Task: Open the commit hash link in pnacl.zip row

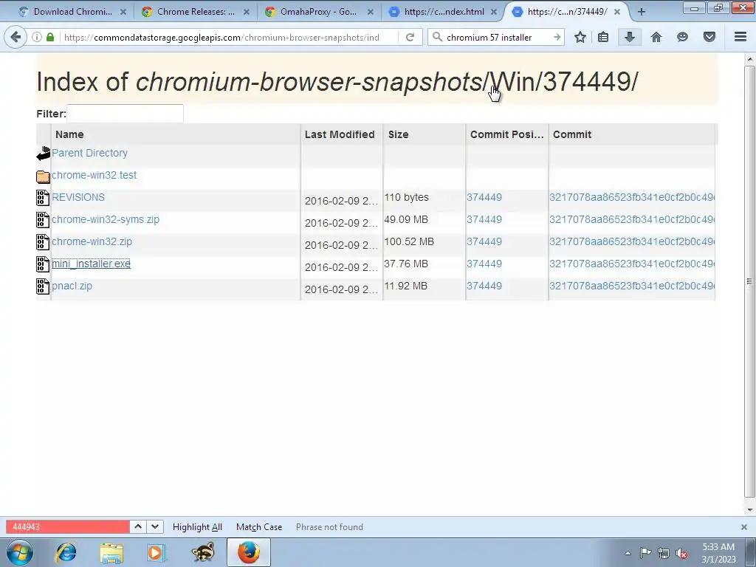Action: pyautogui.click(x=632, y=286)
